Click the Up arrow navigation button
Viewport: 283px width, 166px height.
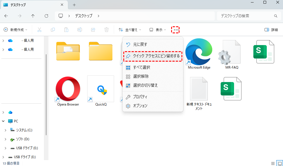[x=33, y=16]
